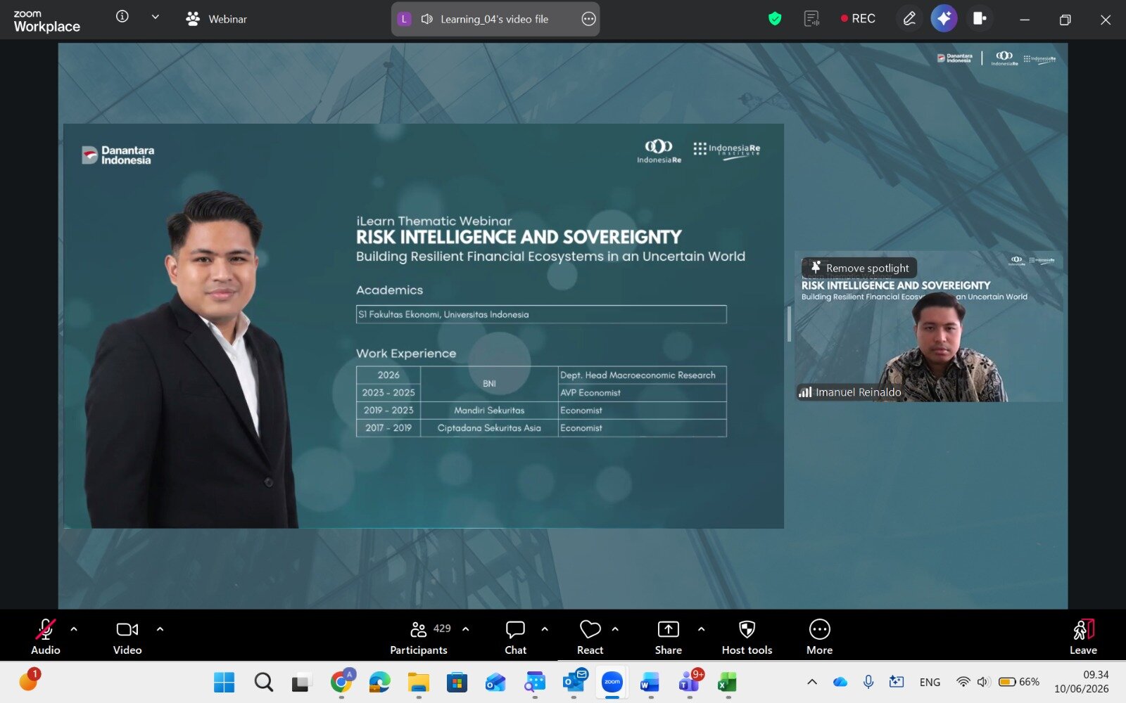Open the React heart menu
This screenshot has width=1126, height=703.
(590, 637)
